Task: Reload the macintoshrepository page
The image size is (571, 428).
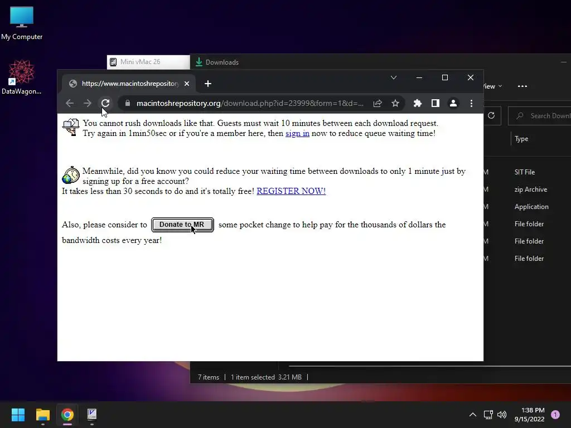Action: 105,103
